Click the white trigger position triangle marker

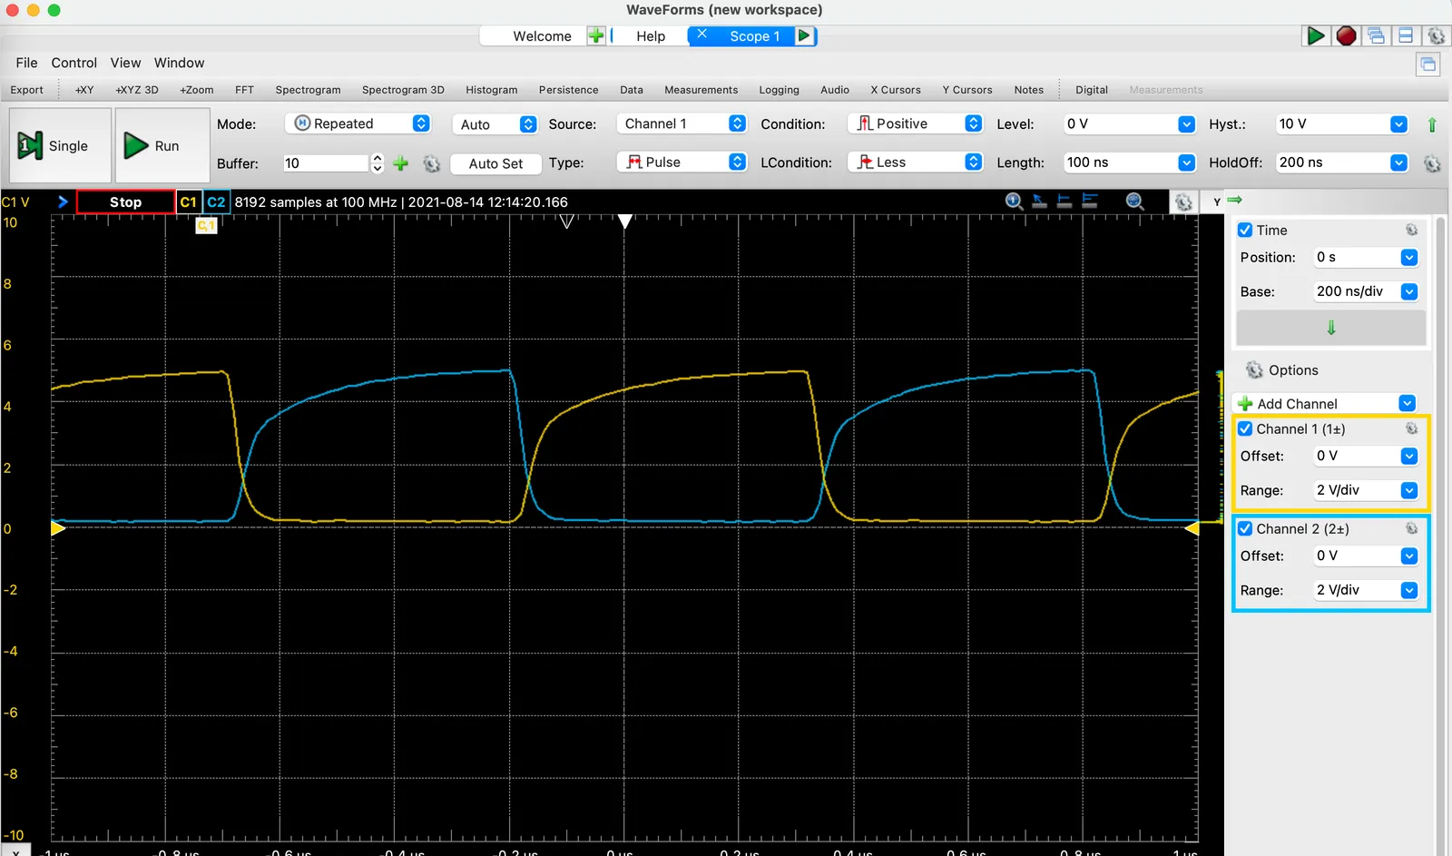point(624,221)
